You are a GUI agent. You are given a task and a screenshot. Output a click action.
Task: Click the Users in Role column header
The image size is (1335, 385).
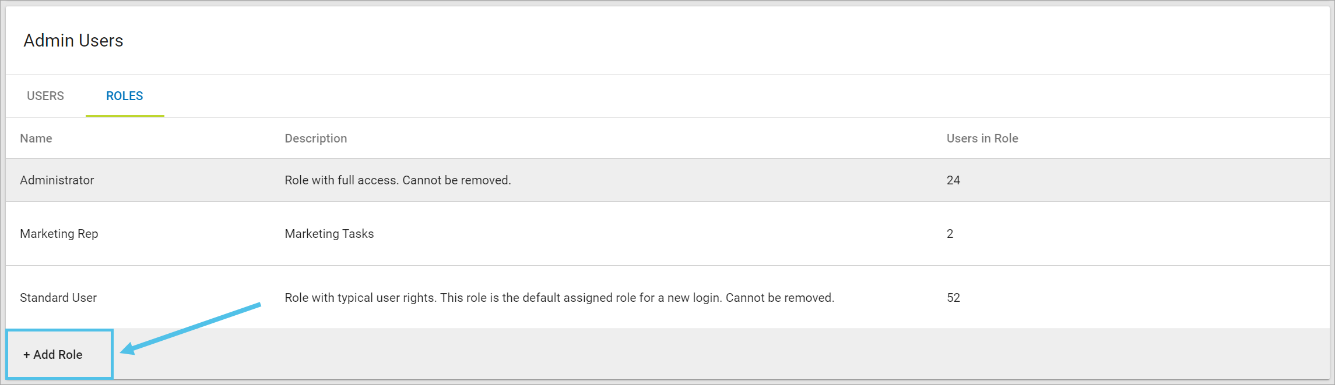pyautogui.click(x=981, y=138)
